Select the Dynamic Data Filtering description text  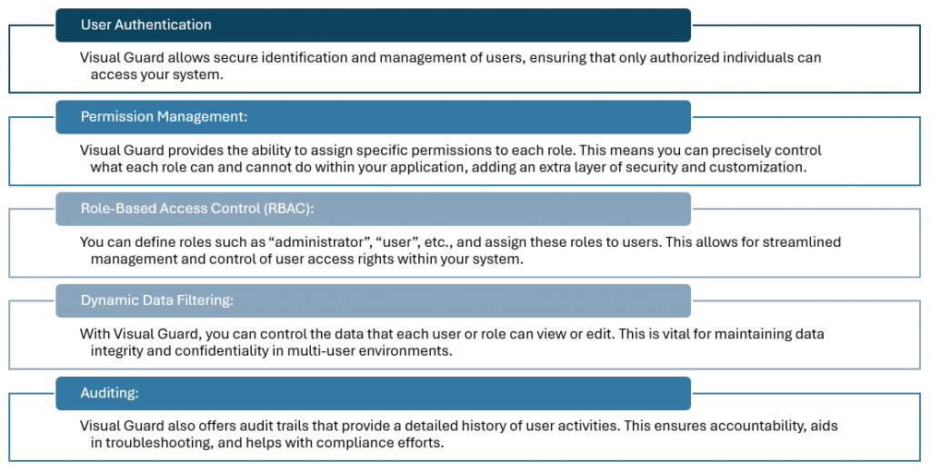coord(452,342)
